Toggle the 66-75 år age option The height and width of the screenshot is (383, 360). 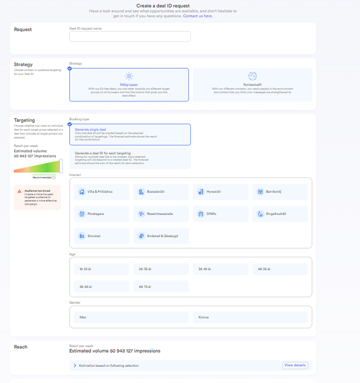point(161,287)
